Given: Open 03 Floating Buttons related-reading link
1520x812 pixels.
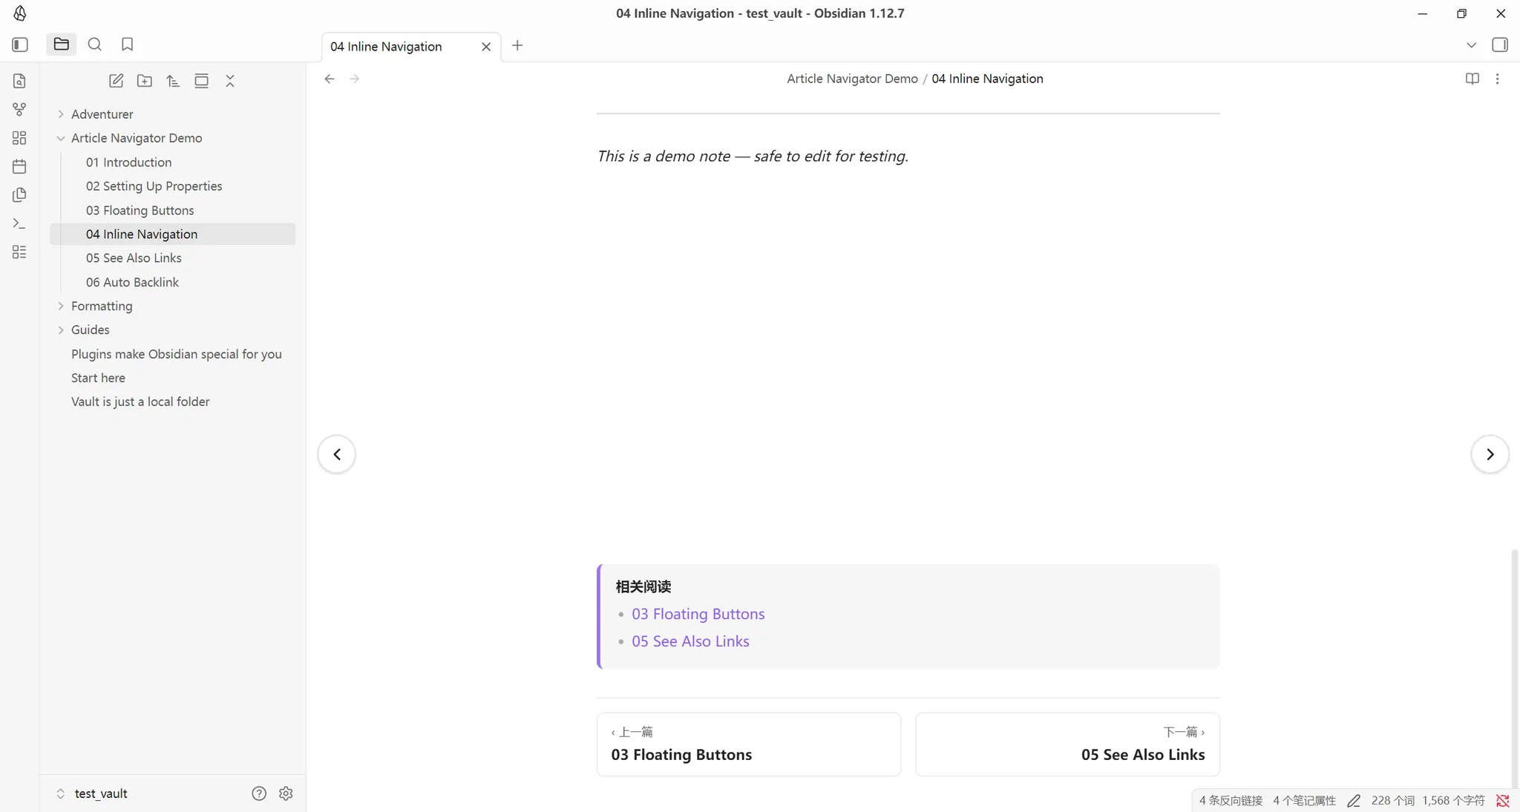Looking at the screenshot, I should (x=698, y=614).
